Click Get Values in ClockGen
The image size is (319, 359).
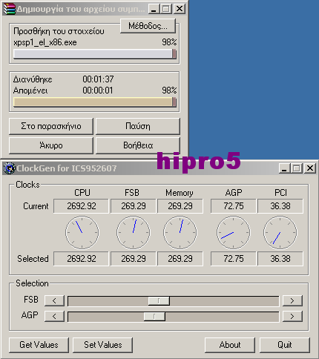tap(39, 345)
